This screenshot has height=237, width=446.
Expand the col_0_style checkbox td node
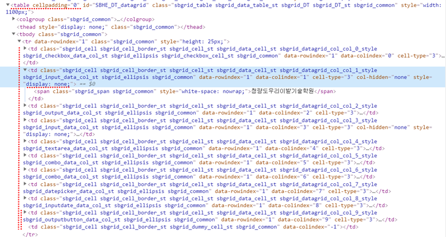coord(25,49)
